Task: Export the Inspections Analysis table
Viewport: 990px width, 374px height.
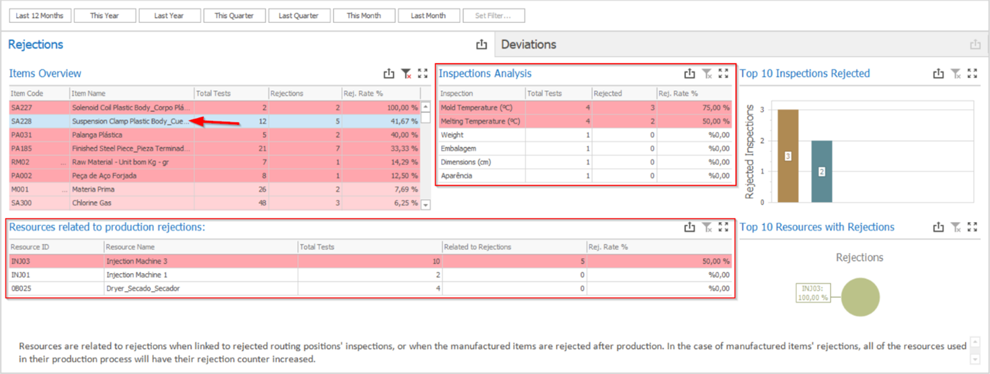Action: click(x=689, y=74)
